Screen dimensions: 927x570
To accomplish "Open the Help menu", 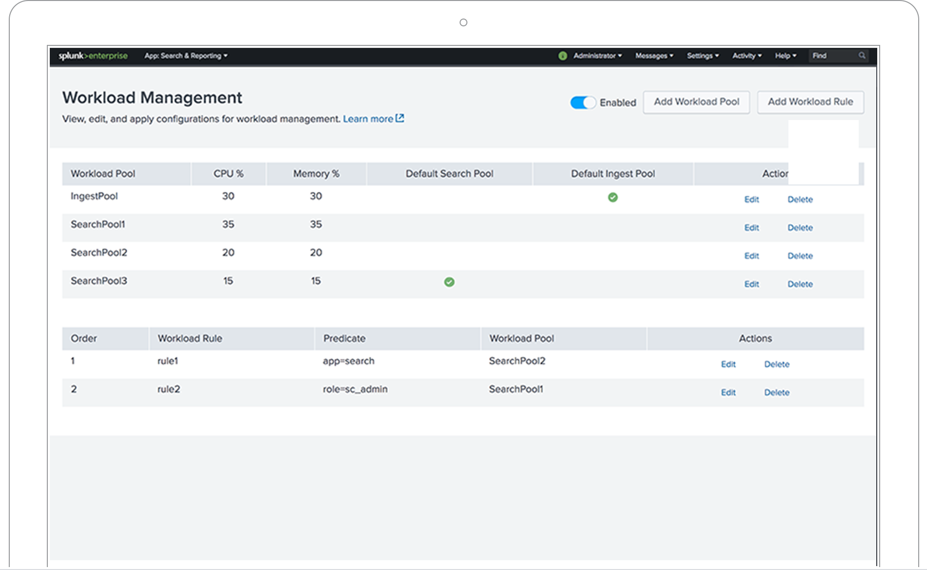I will [785, 56].
